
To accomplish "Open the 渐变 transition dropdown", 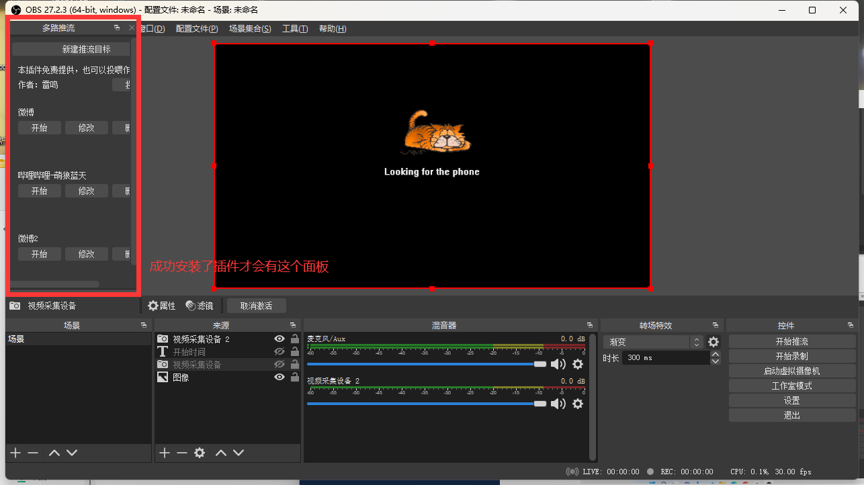I will pos(652,342).
